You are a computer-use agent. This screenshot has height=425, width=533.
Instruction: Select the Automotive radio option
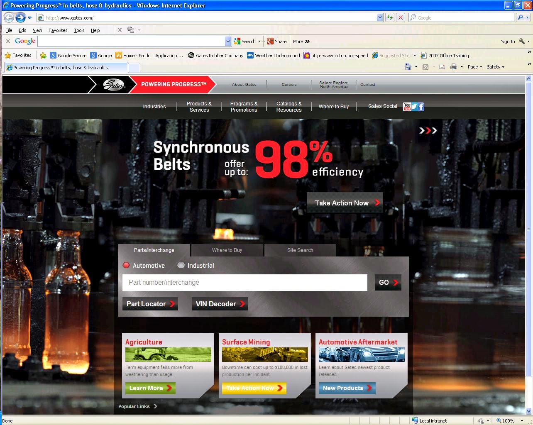pyautogui.click(x=126, y=265)
